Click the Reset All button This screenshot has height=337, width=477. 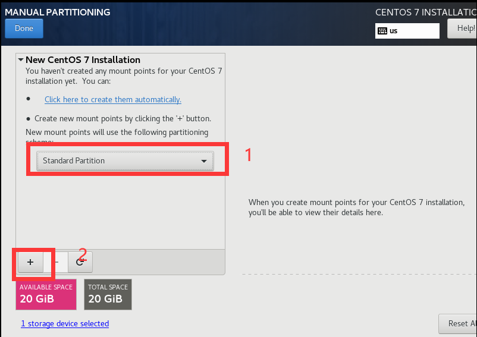[x=458, y=324]
